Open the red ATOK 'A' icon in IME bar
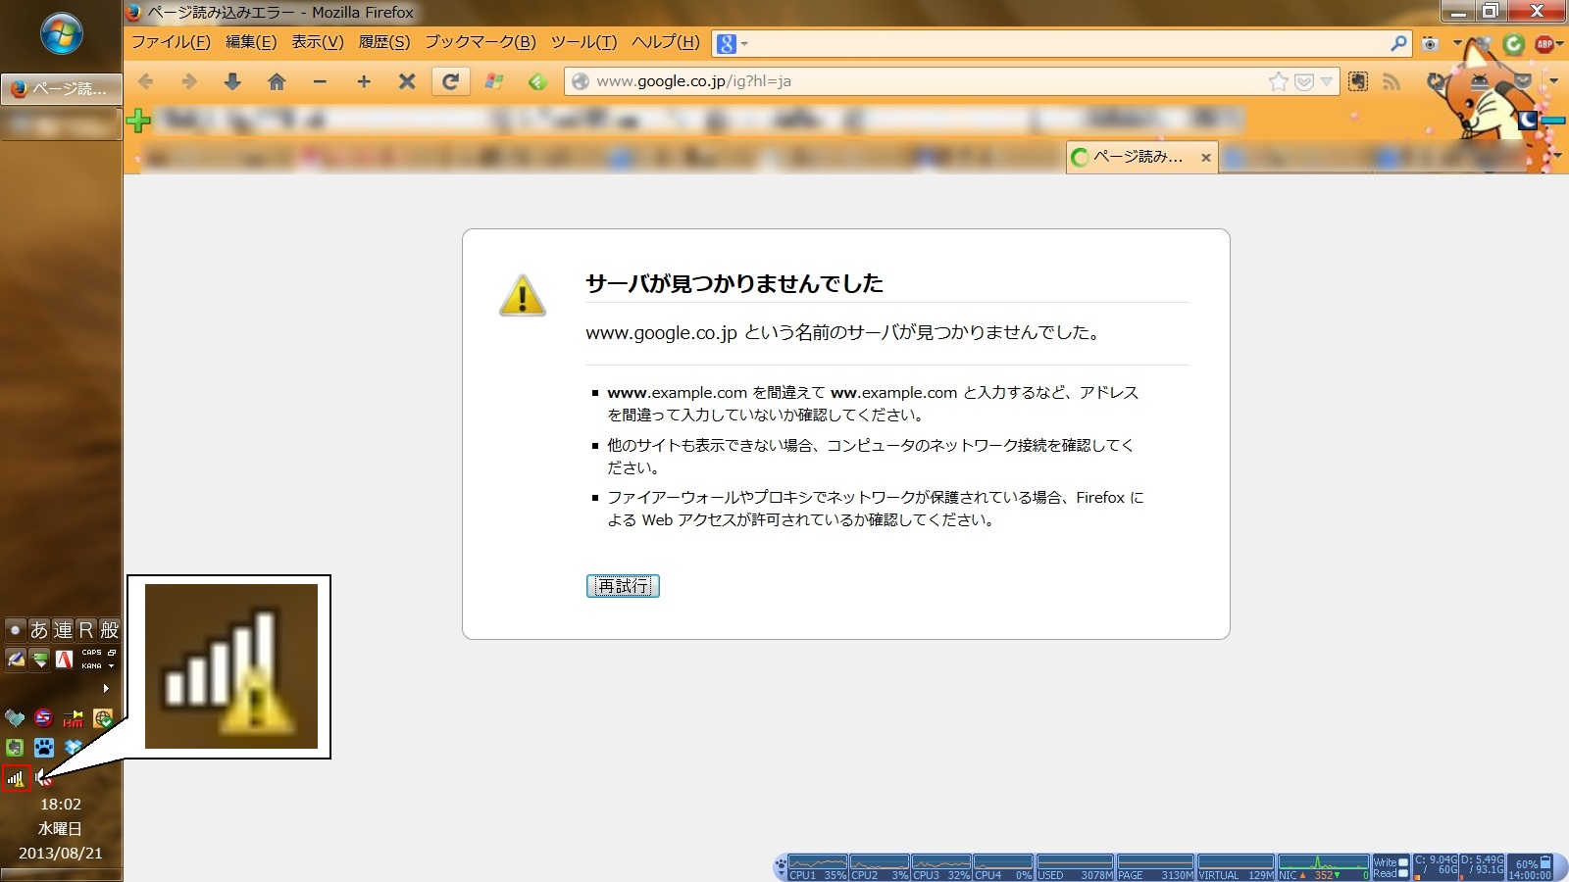Image resolution: width=1569 pixels, height=882 pixels. tap(64, 660)
